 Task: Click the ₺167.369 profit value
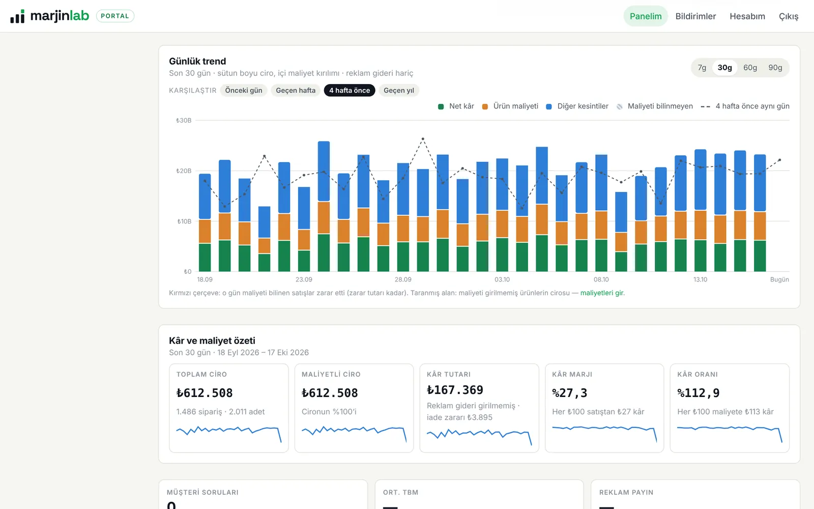click(455, 390)
